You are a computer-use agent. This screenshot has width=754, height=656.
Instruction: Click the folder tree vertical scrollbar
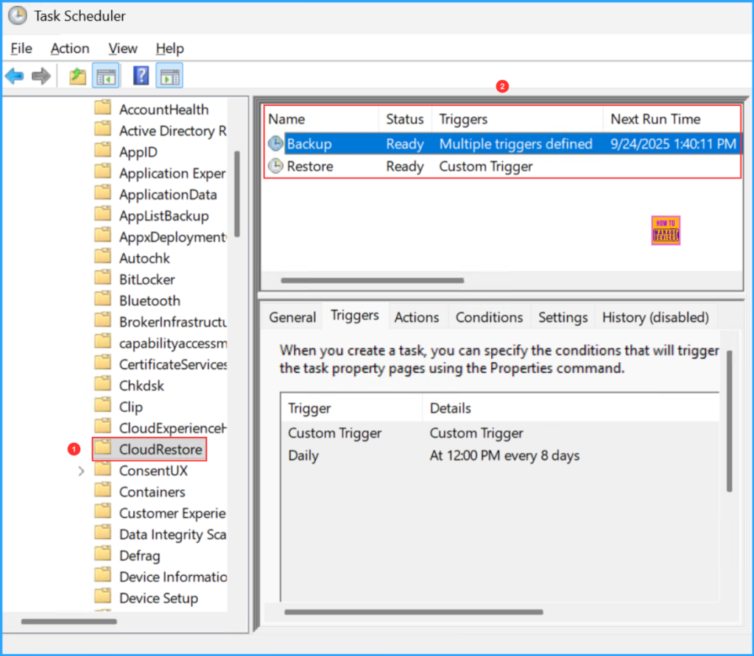tap(236, 194)
